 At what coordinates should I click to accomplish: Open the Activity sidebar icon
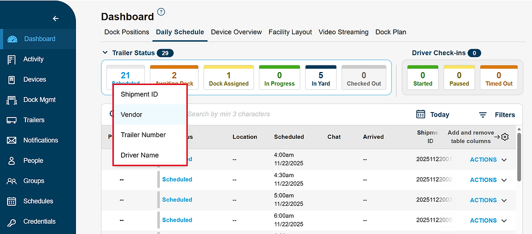point(11,59)
